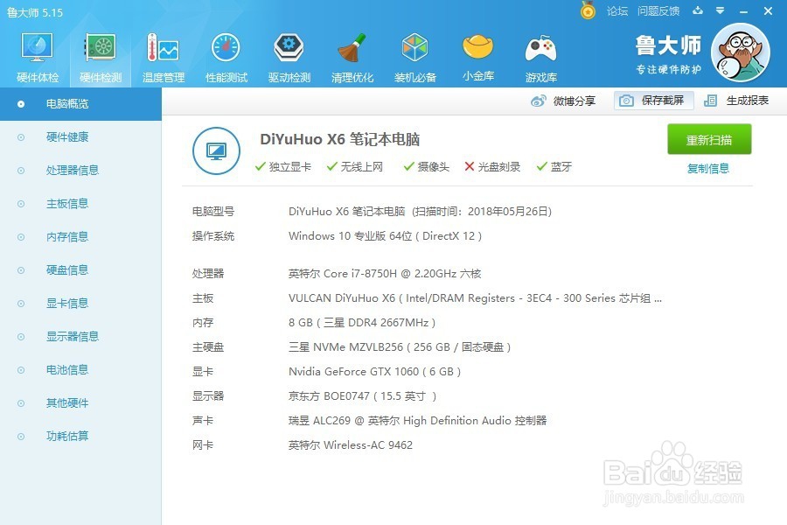This screenshot has height=525, width=787.
Task: Start 清理优化 cleanup optimization
Action: point(352,52)
